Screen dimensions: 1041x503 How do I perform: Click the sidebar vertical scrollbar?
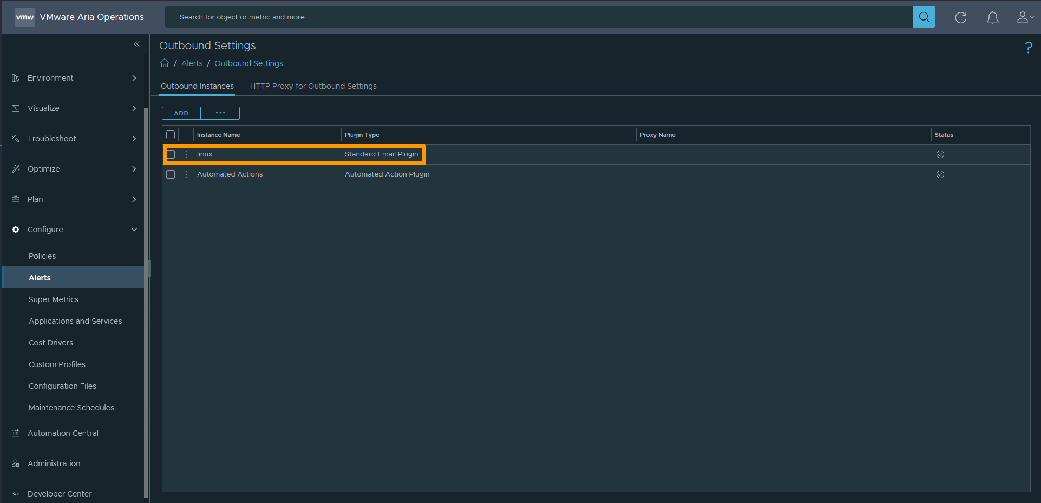coord(146,303)
